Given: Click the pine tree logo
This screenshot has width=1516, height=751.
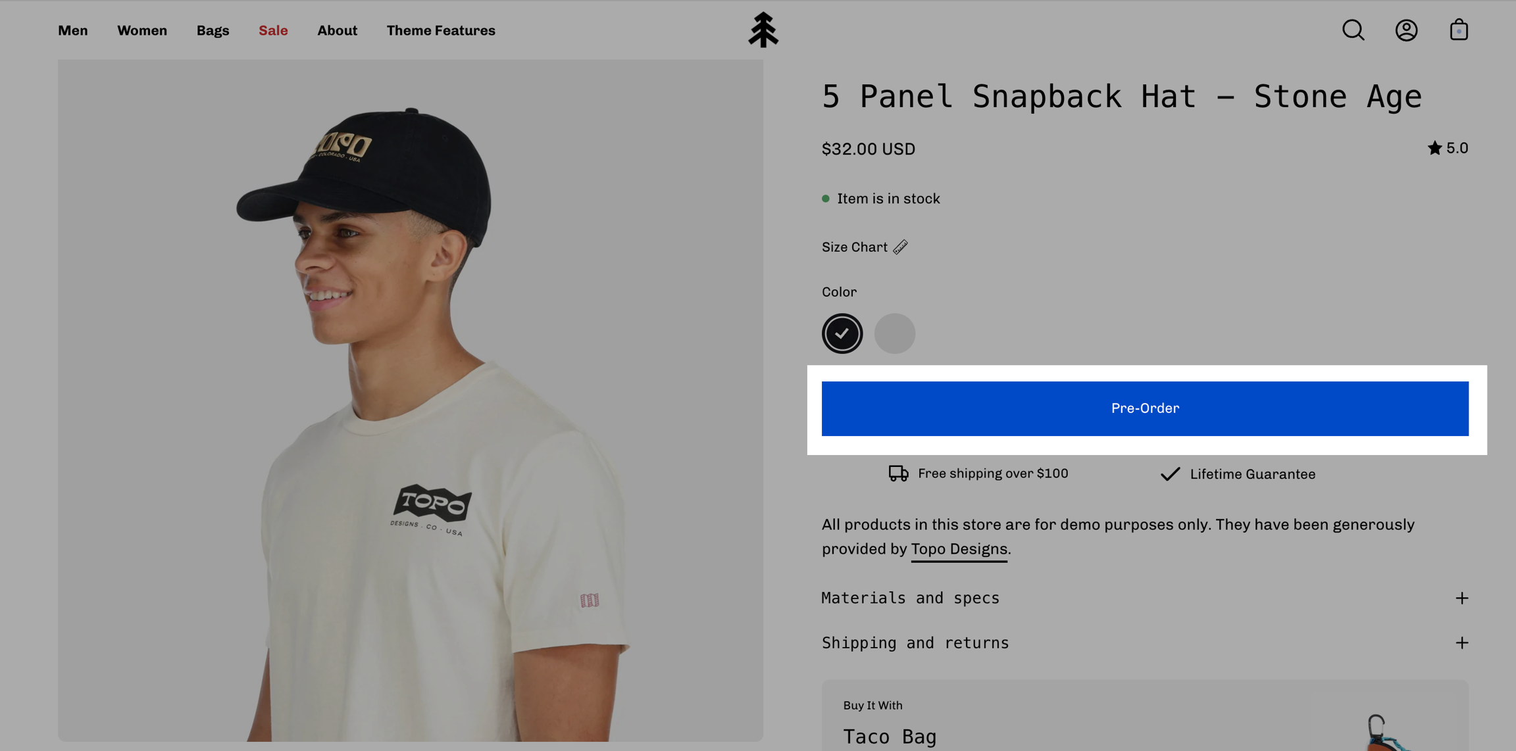Looking at the screenshot, I should 763,30.
